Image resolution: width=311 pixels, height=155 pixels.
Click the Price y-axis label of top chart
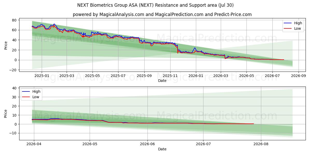pos(6,45)
